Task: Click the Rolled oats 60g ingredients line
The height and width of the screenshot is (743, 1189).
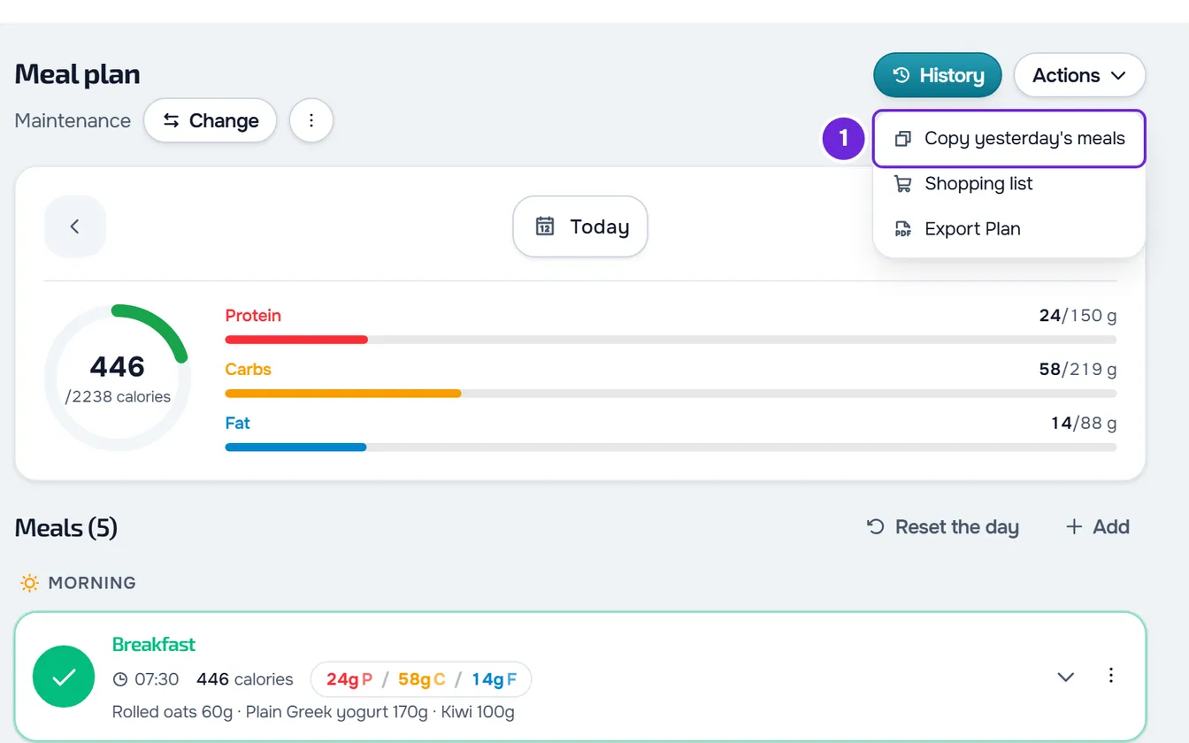Action: pos(313,712)
